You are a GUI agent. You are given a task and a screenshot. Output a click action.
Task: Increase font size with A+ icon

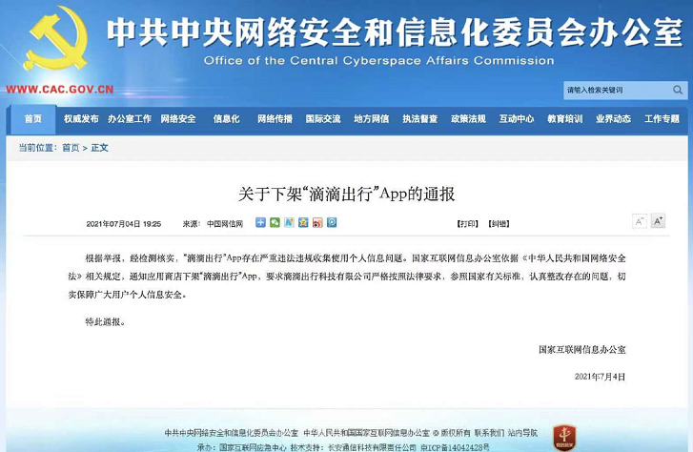pyautogui.click(x=658, y=221)
